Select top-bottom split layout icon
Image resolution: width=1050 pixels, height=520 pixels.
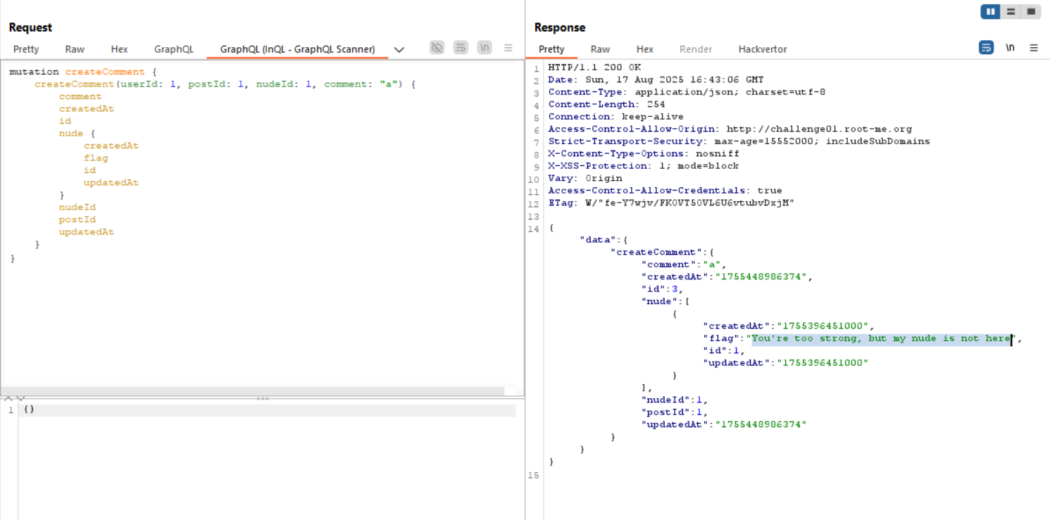click(x=1011, y=11)
